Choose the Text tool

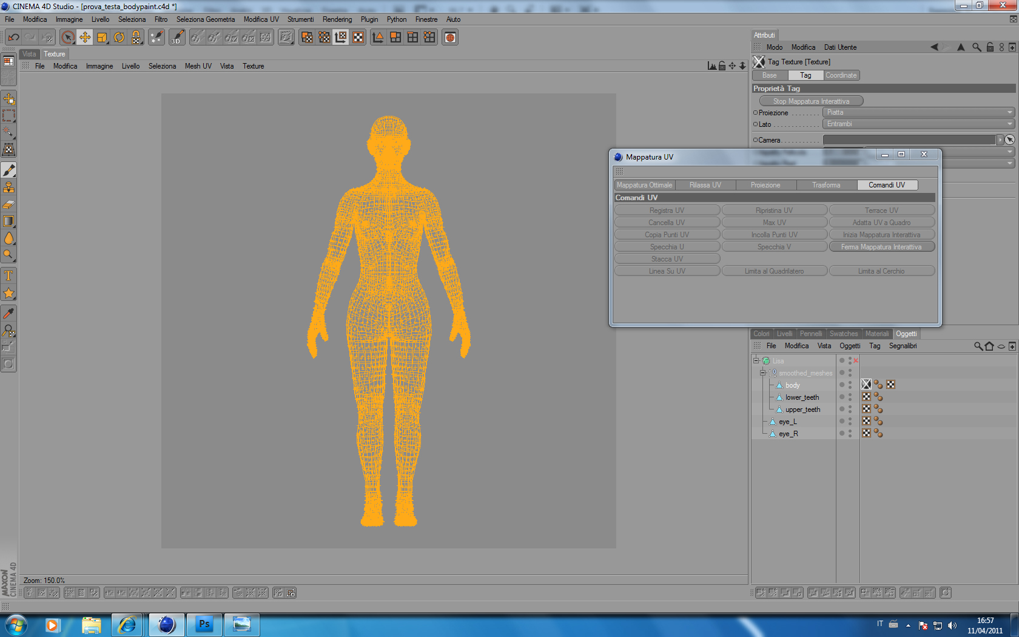[8, 276]
